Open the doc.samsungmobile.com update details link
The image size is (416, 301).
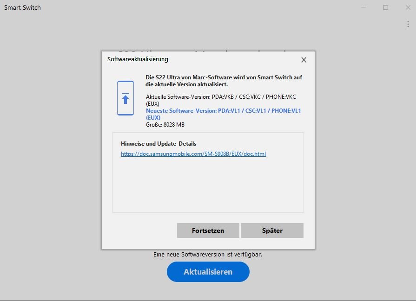(193, 154)
